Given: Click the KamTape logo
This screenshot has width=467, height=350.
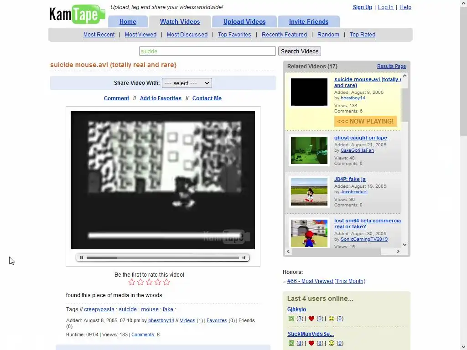Looking at the screenshot, I should (x=77, y=14).
